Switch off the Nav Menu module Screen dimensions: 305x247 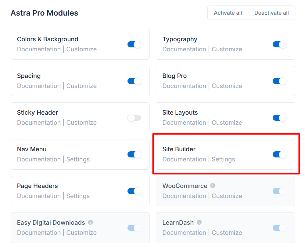pyautogui.click(x=134, y=154)
